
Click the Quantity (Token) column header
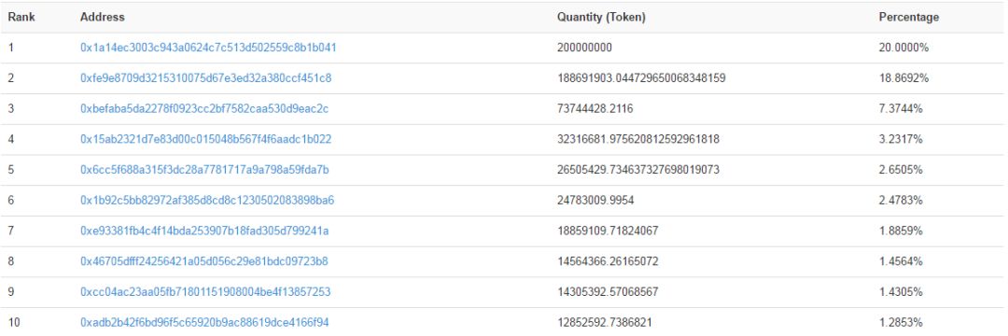(x=601, y=18)
